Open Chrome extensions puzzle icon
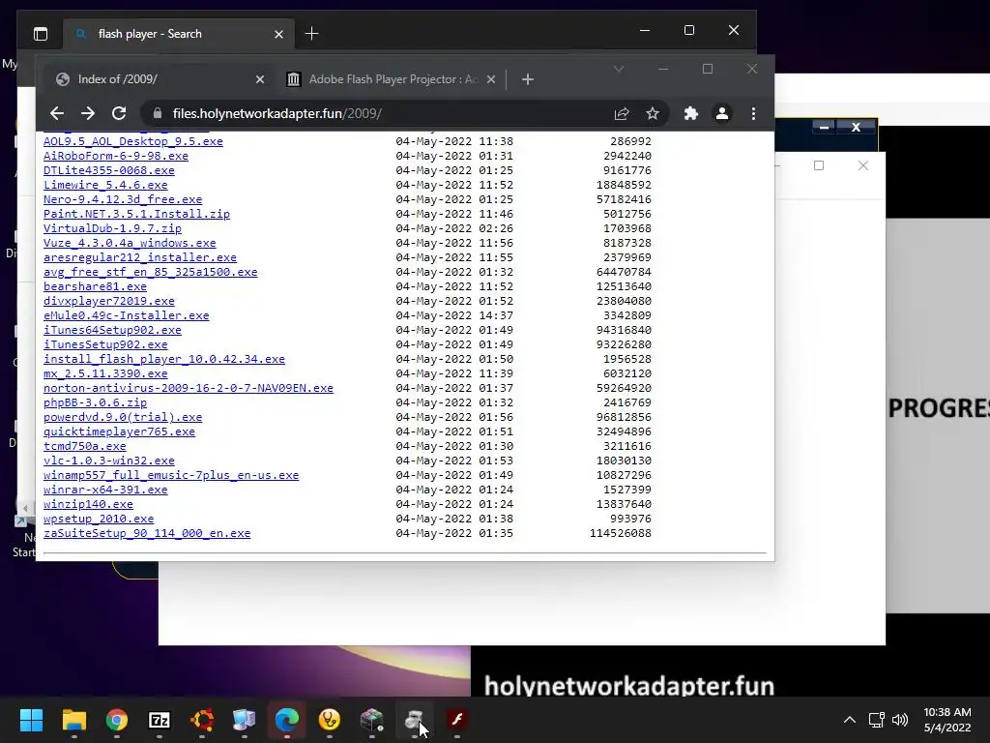990x743 pixels. coord(691,114)
